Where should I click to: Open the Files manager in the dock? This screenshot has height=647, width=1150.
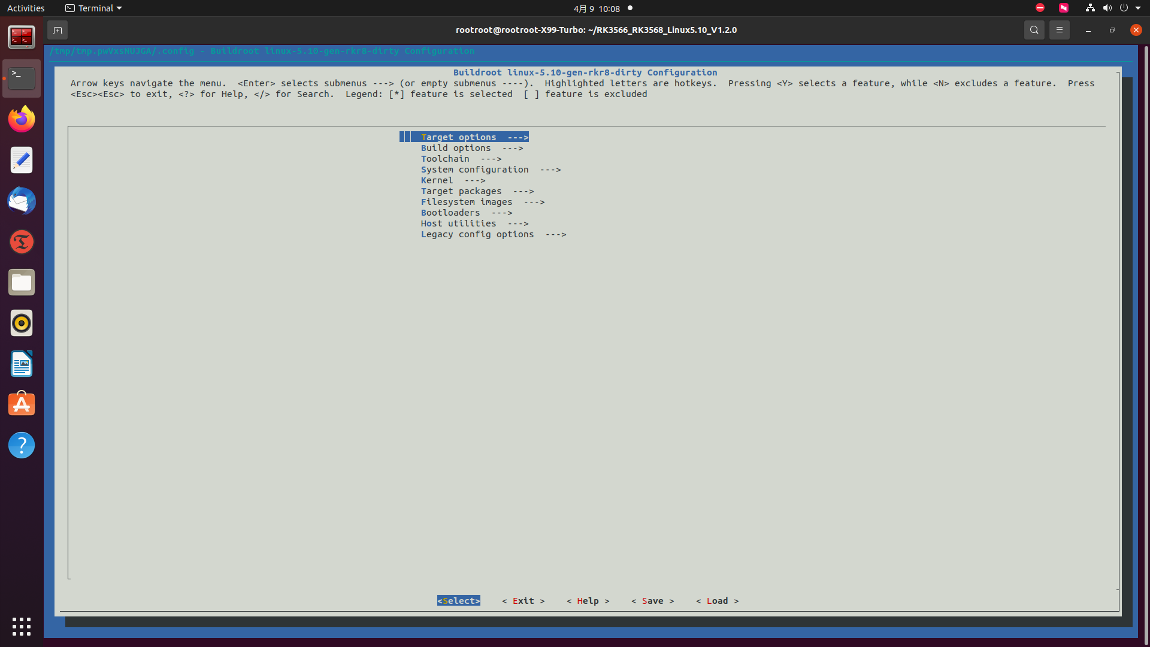click(x=22, y=282)
